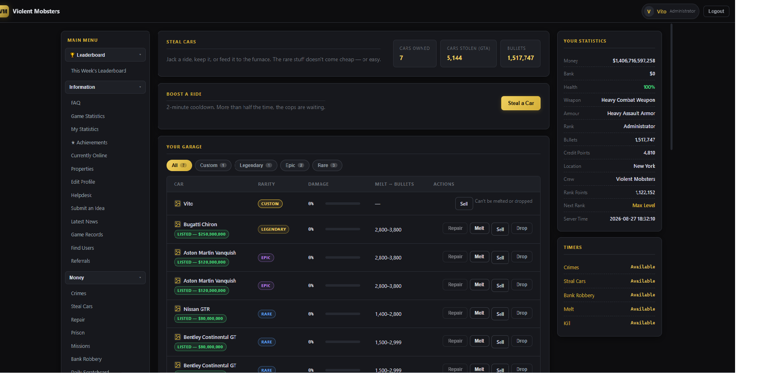The width and height of the screenshot is (770, 373).
Task: Filter garage by Legendary cars
Action: pos(256,165)
